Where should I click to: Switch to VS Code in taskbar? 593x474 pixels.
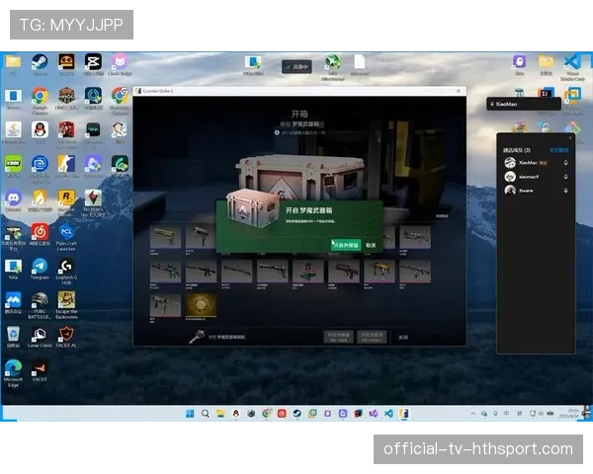[x=388, y=414]
